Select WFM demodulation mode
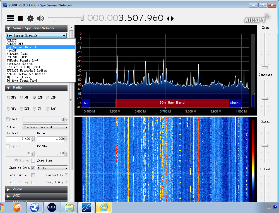279x213 pixels. point(8,109)
